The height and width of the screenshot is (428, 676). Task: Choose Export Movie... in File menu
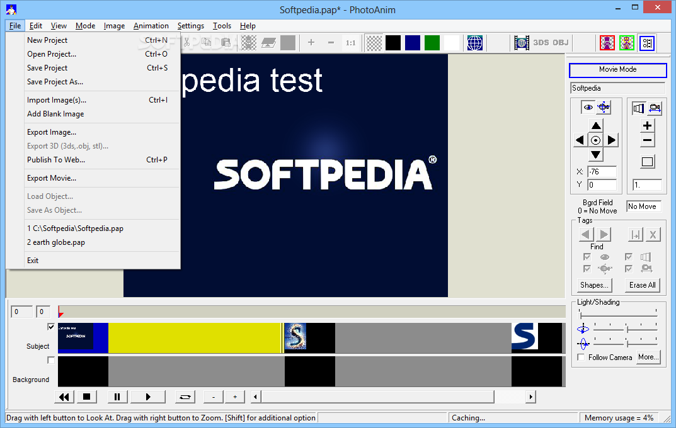coord(102,178)
